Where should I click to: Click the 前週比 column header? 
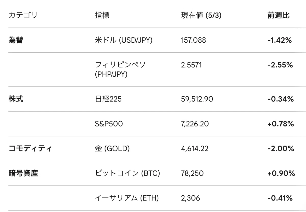point(278,15)
